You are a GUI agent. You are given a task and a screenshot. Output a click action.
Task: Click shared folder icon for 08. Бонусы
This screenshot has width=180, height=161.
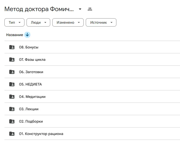12,47
